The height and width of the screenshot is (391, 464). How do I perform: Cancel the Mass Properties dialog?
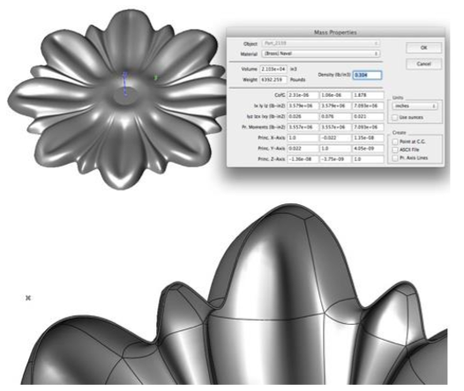point(423,63)
